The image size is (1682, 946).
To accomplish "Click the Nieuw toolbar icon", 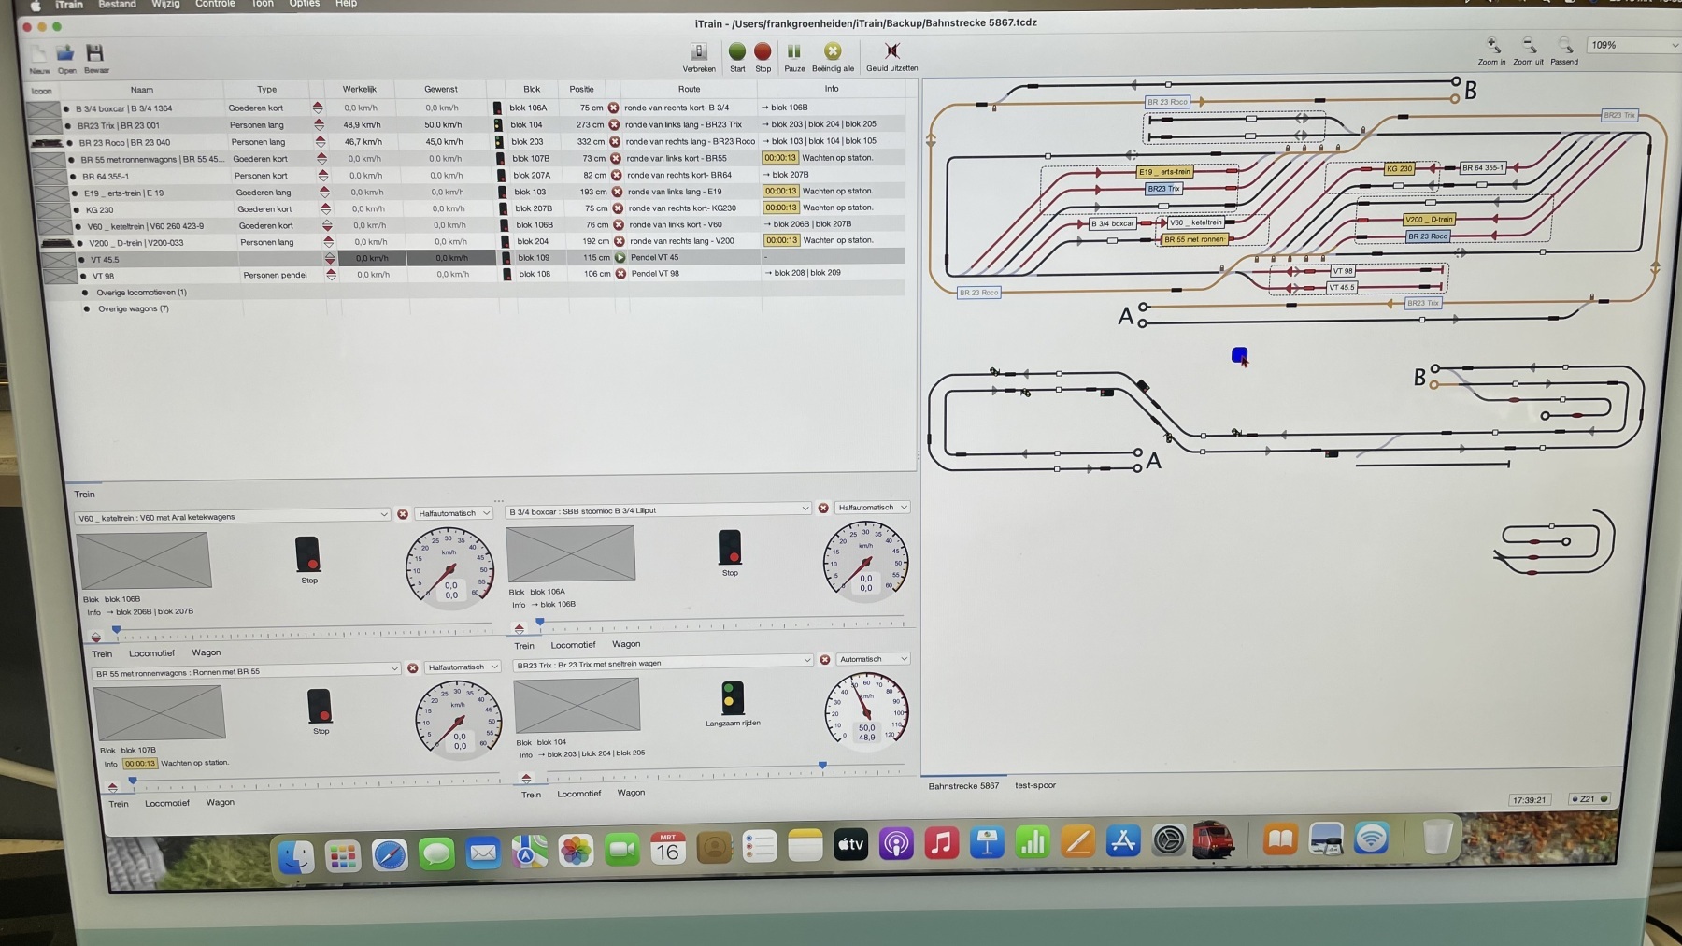I will pyautogui.click(x=39, y=53).
